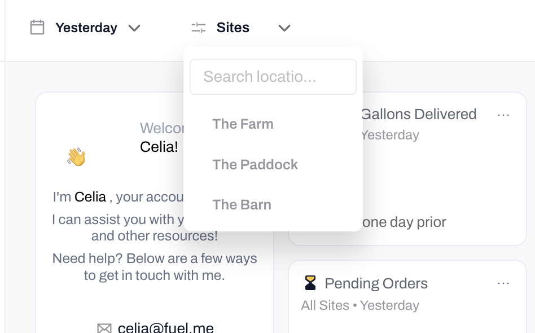Click the envelope icon next to the email
This screenshot has height=333, width=535.
[x=104, y=328]
